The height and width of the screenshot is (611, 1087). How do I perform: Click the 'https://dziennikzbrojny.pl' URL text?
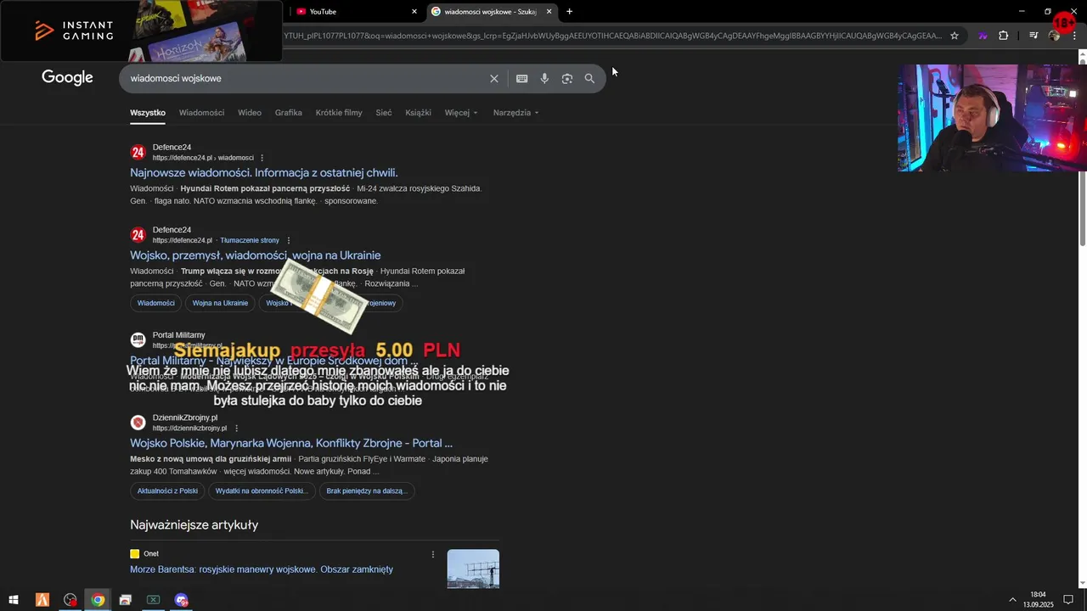(x=189, y=429)
